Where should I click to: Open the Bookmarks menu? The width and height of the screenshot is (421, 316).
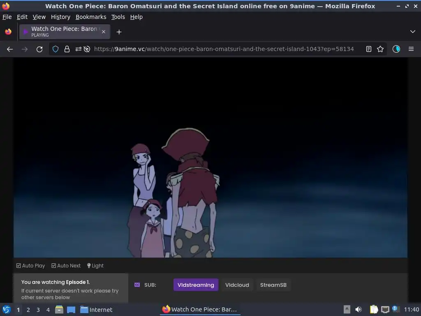coord(91,17)
